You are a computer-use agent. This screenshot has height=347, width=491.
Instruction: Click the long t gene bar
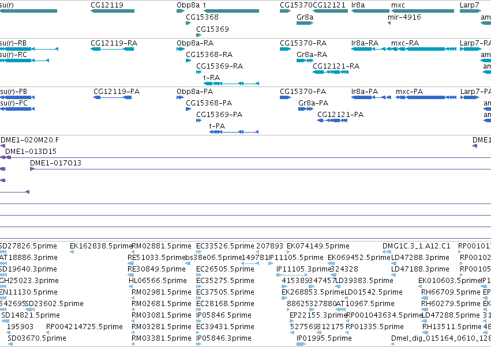231,11
